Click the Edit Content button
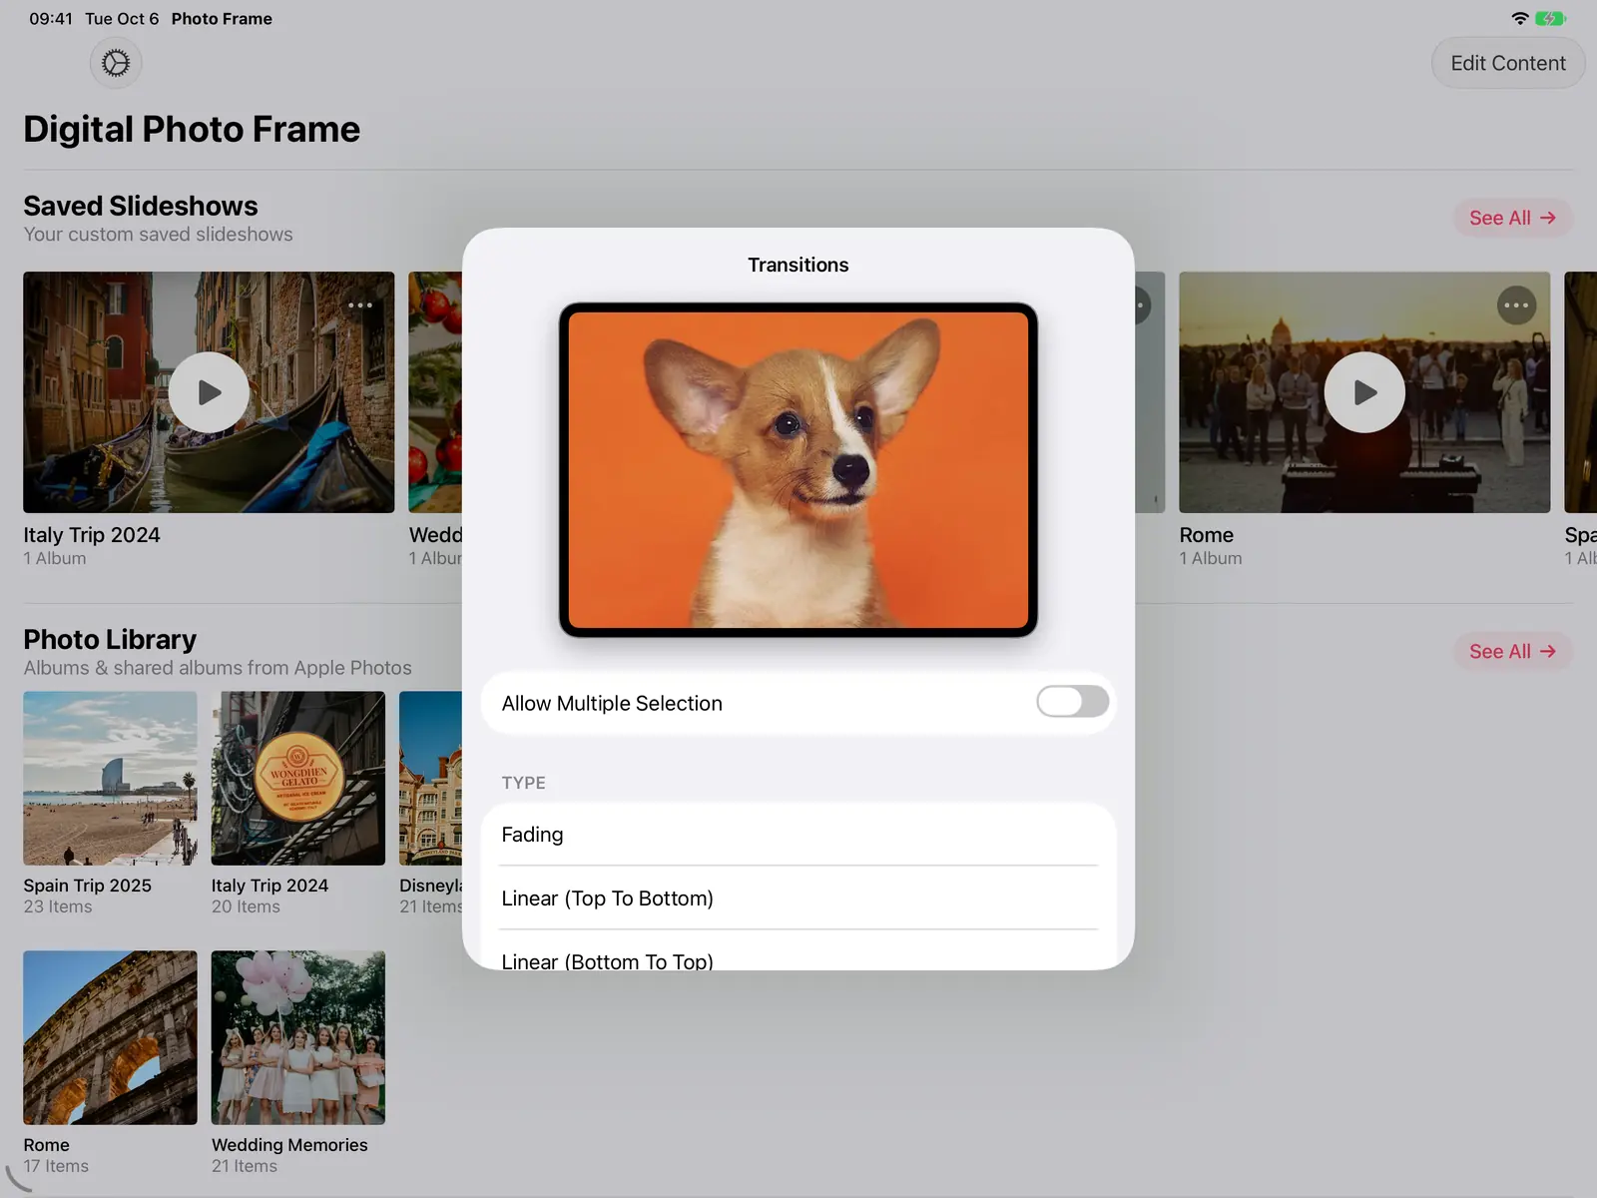Image resolution: width=1597 pixels, height=1198 pixels. coord(1508,63)
